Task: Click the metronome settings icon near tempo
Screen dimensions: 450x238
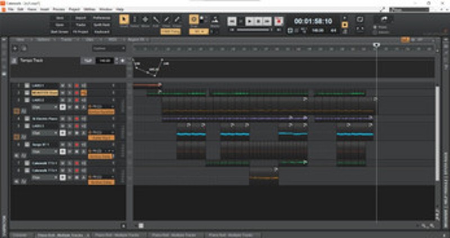Action: coord(345,31)
